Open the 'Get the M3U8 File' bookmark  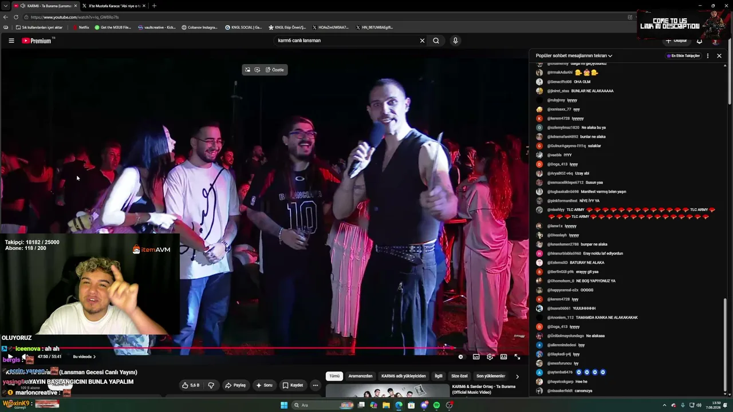point(113,27)
